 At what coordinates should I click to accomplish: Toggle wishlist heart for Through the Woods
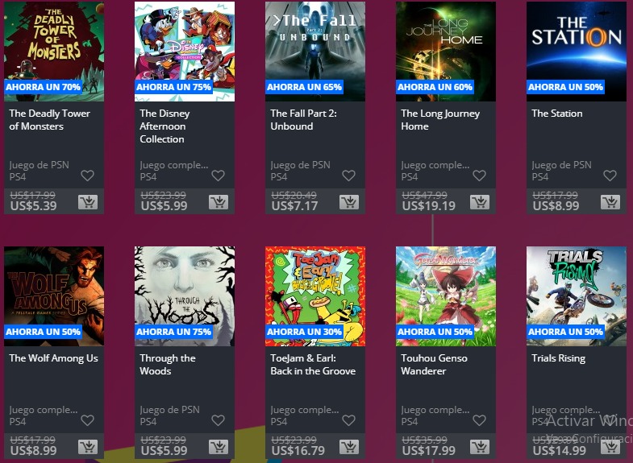(218, 420)
